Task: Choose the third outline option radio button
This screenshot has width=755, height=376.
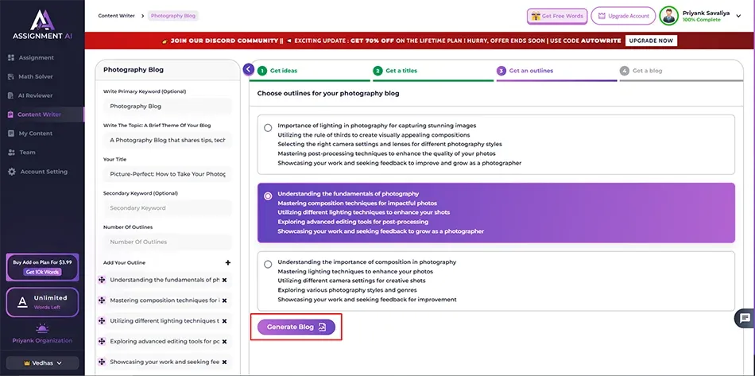Action: 268,264
